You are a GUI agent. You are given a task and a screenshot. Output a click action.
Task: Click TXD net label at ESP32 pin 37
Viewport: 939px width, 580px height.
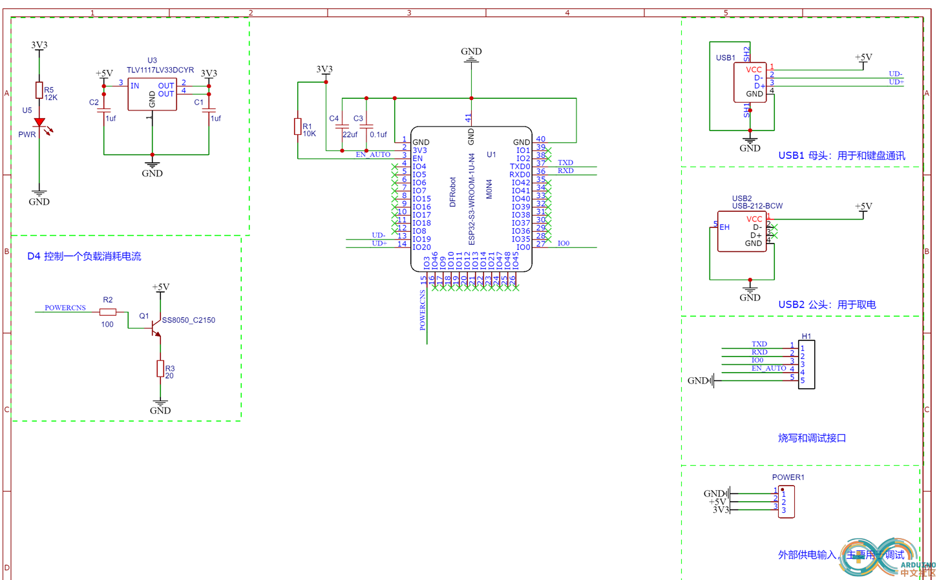point(565,163)
